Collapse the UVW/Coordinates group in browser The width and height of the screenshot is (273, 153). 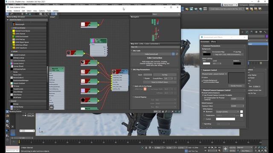point(12,28)
